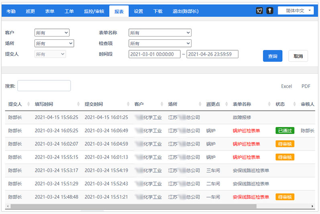This screenshot has width=320, height=214.
Task: Open the 监控/审核 tab
Action: pyautogui.click(x=94, y=11)
